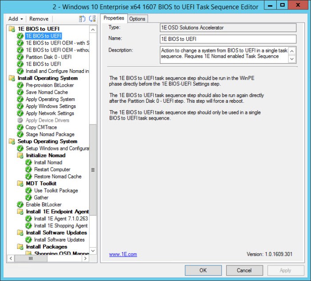Screen dimensions: 311x281
Task: Click the tree horizontal scroll left arrow
Action: pos(11,258)
